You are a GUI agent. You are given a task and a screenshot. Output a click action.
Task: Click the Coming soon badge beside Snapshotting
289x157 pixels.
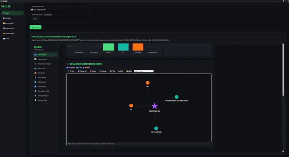tap(48, 15)
